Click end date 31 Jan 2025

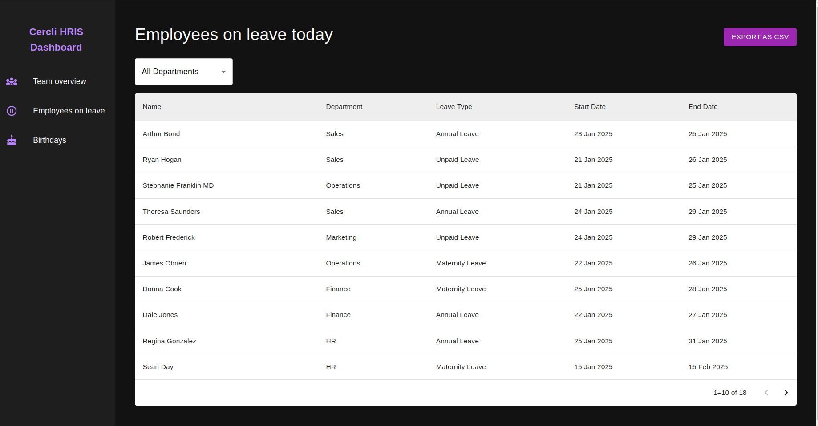[708, 341]
